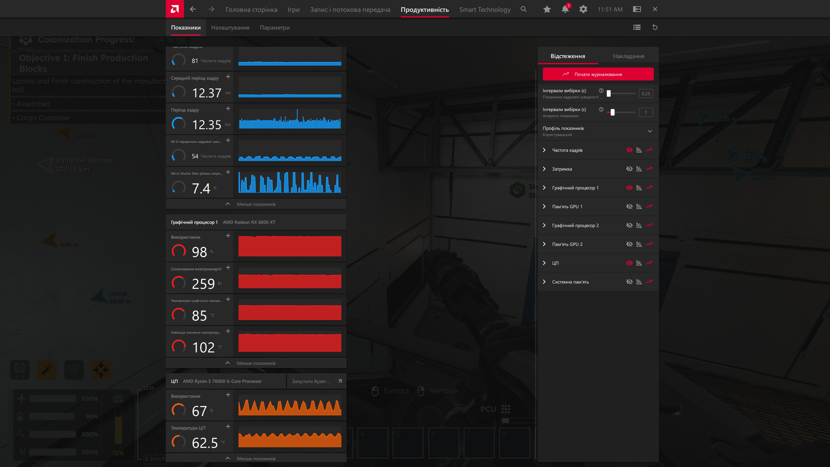
Task: Click the list view icon
Action: click(637, 27)
